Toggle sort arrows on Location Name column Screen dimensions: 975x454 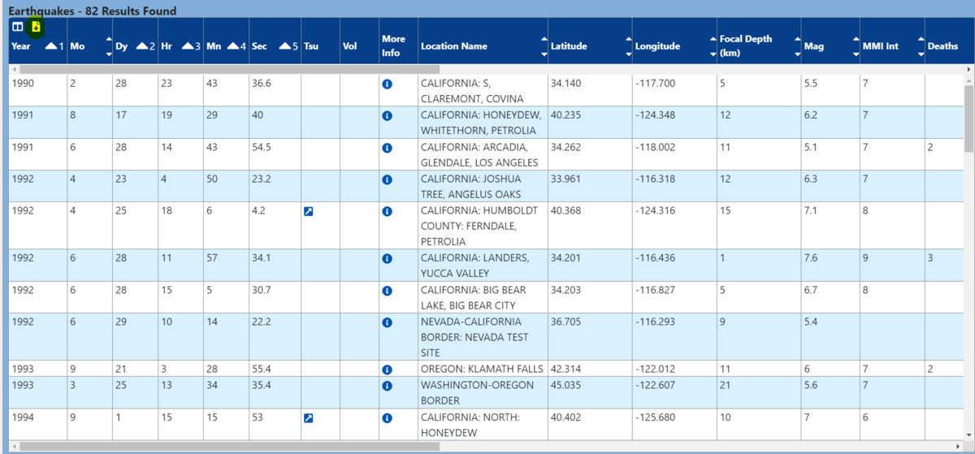(x=543, y=46)
